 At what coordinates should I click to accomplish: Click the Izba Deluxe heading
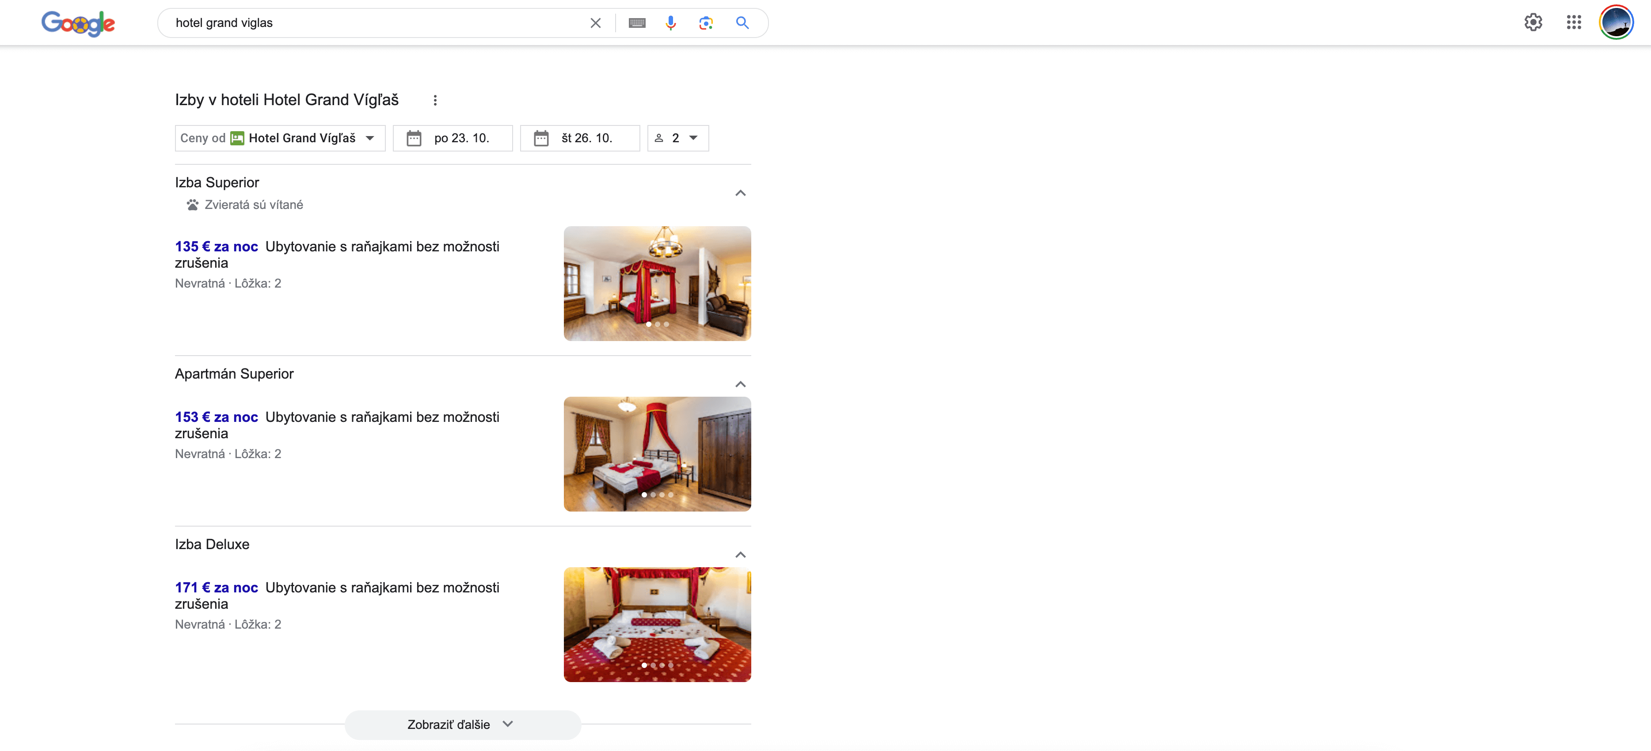[212, 544]
